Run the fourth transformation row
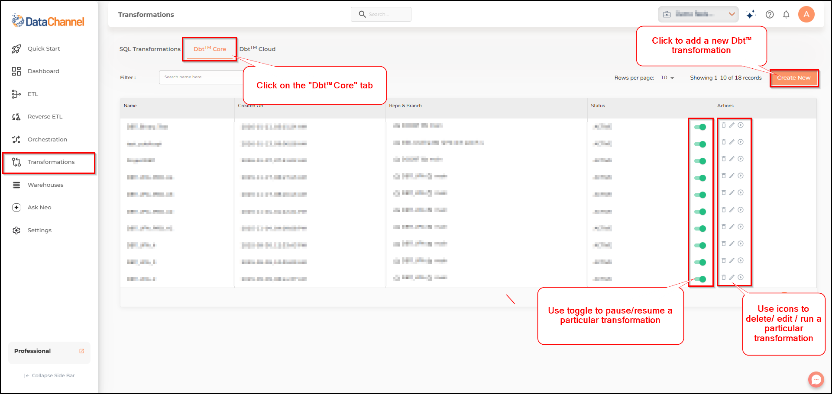Viewport: 832px width, 394px height. coord(741,176)
